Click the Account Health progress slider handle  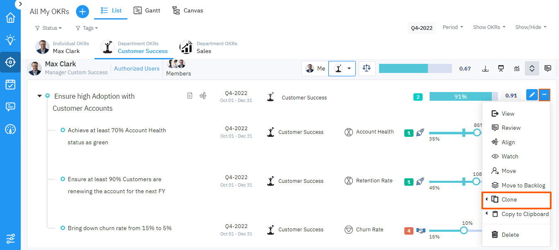(477, 133)
